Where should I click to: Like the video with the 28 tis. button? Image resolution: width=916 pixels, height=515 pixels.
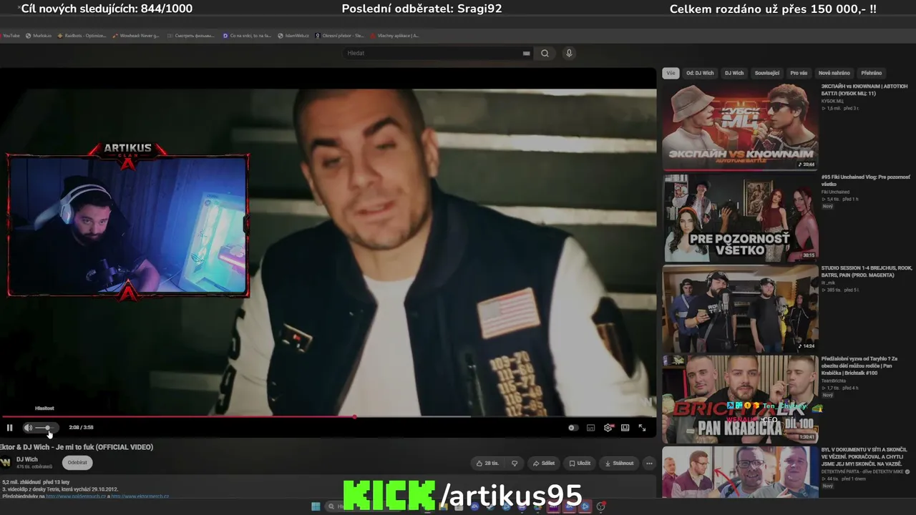coord(487,463)
